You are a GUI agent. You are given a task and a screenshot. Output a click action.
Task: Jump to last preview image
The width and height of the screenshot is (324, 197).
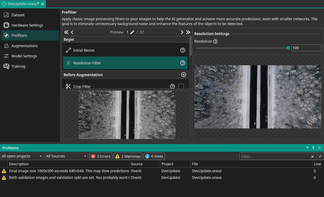(188, 32)
